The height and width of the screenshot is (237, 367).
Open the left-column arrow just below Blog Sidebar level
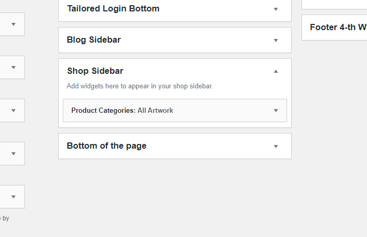[x=13, y=68]
